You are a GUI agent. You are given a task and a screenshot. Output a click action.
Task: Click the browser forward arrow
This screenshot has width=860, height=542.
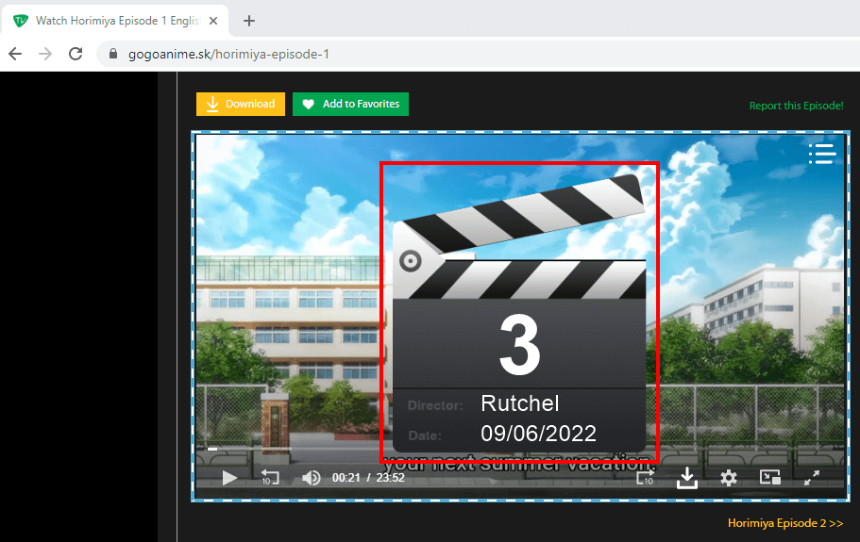coord(45,54)
